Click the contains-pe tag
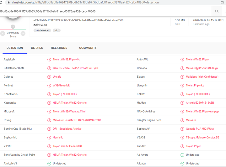 click(42, 30)
